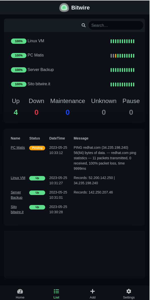Image resolution: width=150 pixels, height=300 pixels.
Task: Select Server Backup monitor in list
Action: click(x=40, y=70)
